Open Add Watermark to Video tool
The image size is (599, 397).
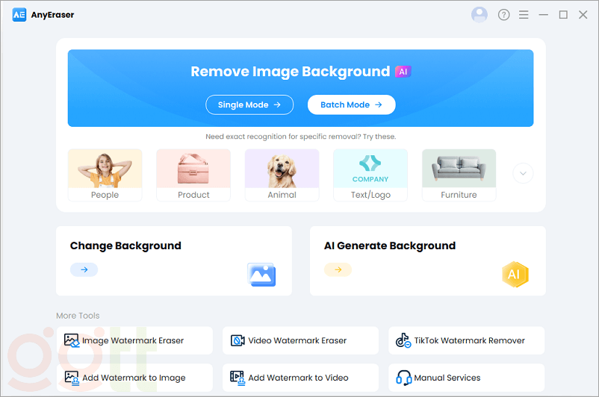pos(297,378)
